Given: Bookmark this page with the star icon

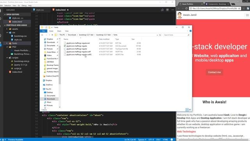Looking at the screenshot, I should click(239, 9).
